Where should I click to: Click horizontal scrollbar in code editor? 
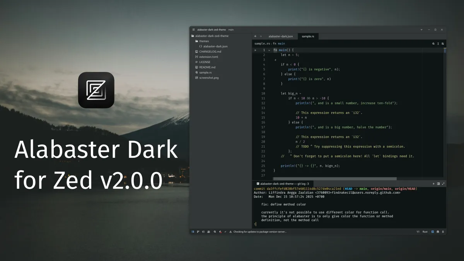pyautogui.click(x=335, y=179)
